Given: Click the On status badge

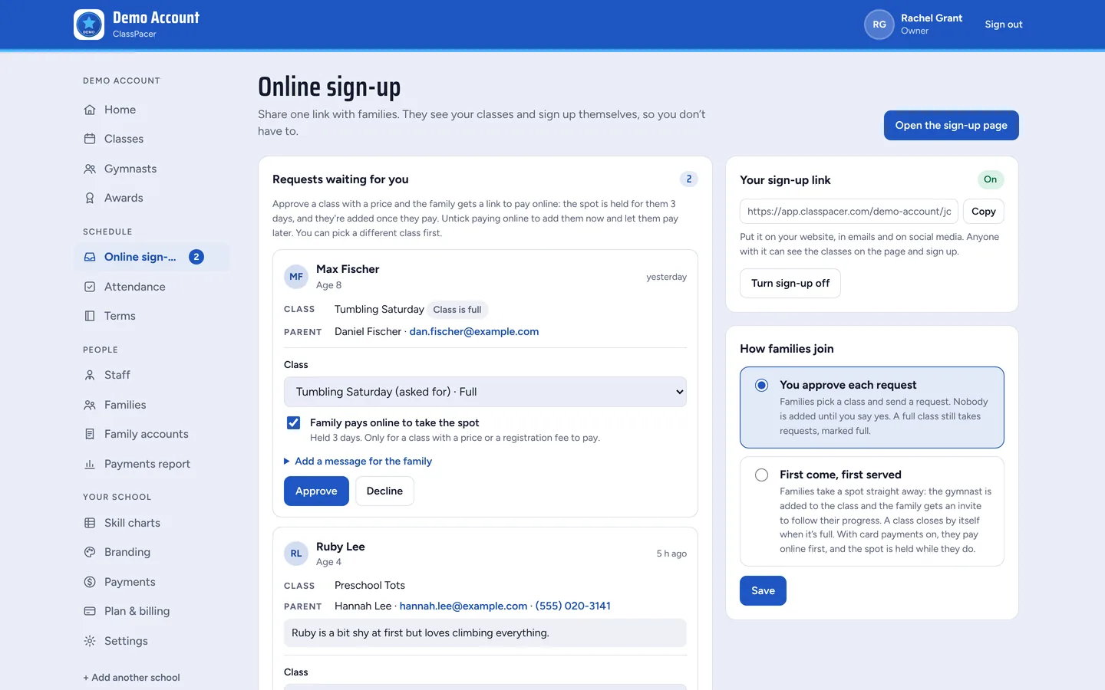Looking at the screenshot, I should tap(991, 179).
